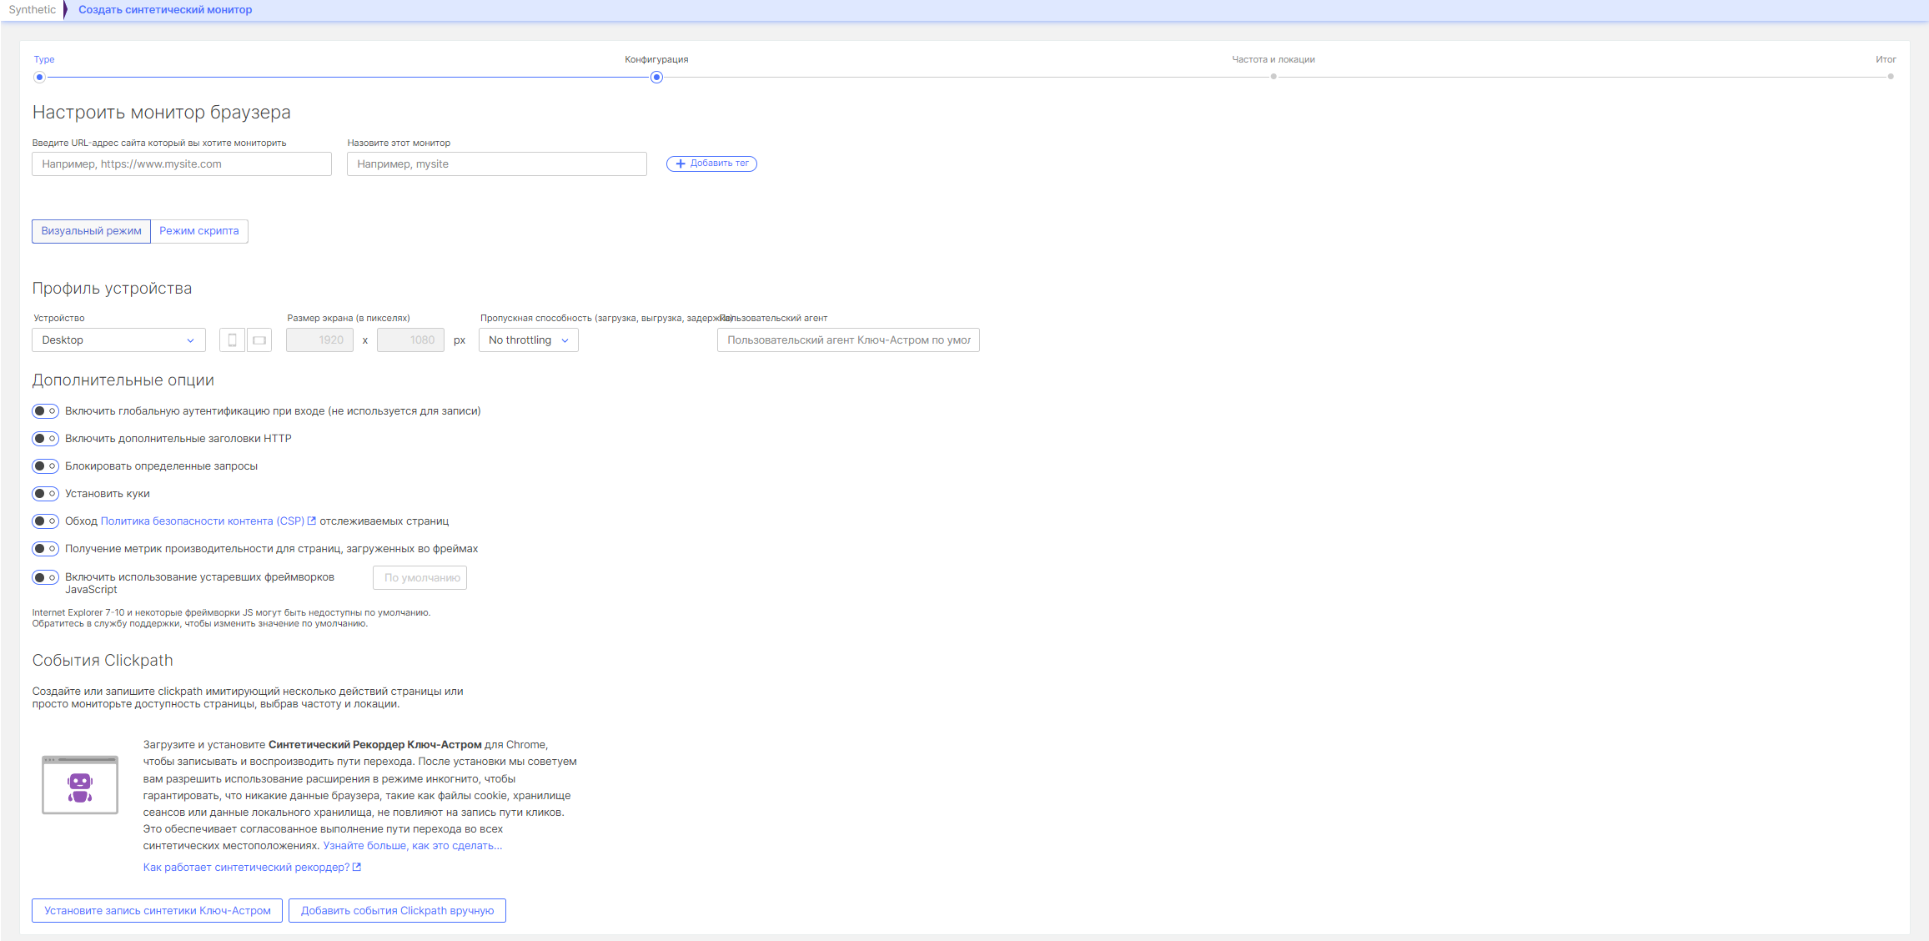
Task: Click the Конфигурация step circle
Action: point(656,77)
